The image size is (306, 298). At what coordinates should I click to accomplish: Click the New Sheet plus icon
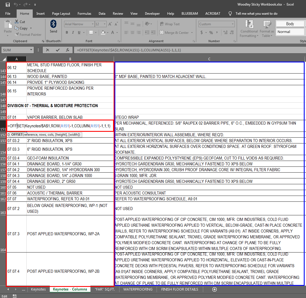tap(215, 289)
